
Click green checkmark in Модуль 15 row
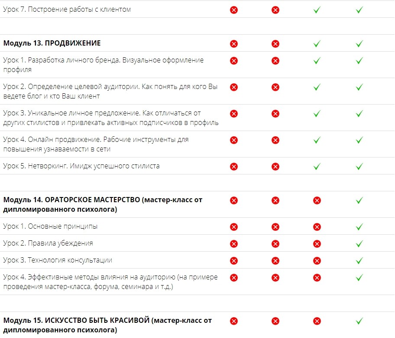[x=359, y=321]
